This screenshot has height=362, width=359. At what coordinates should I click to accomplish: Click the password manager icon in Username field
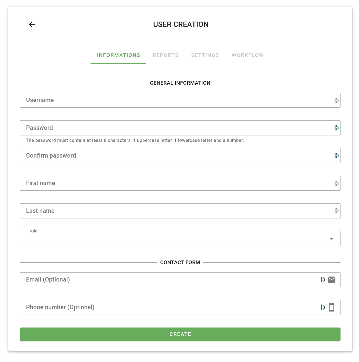(336, 100)
